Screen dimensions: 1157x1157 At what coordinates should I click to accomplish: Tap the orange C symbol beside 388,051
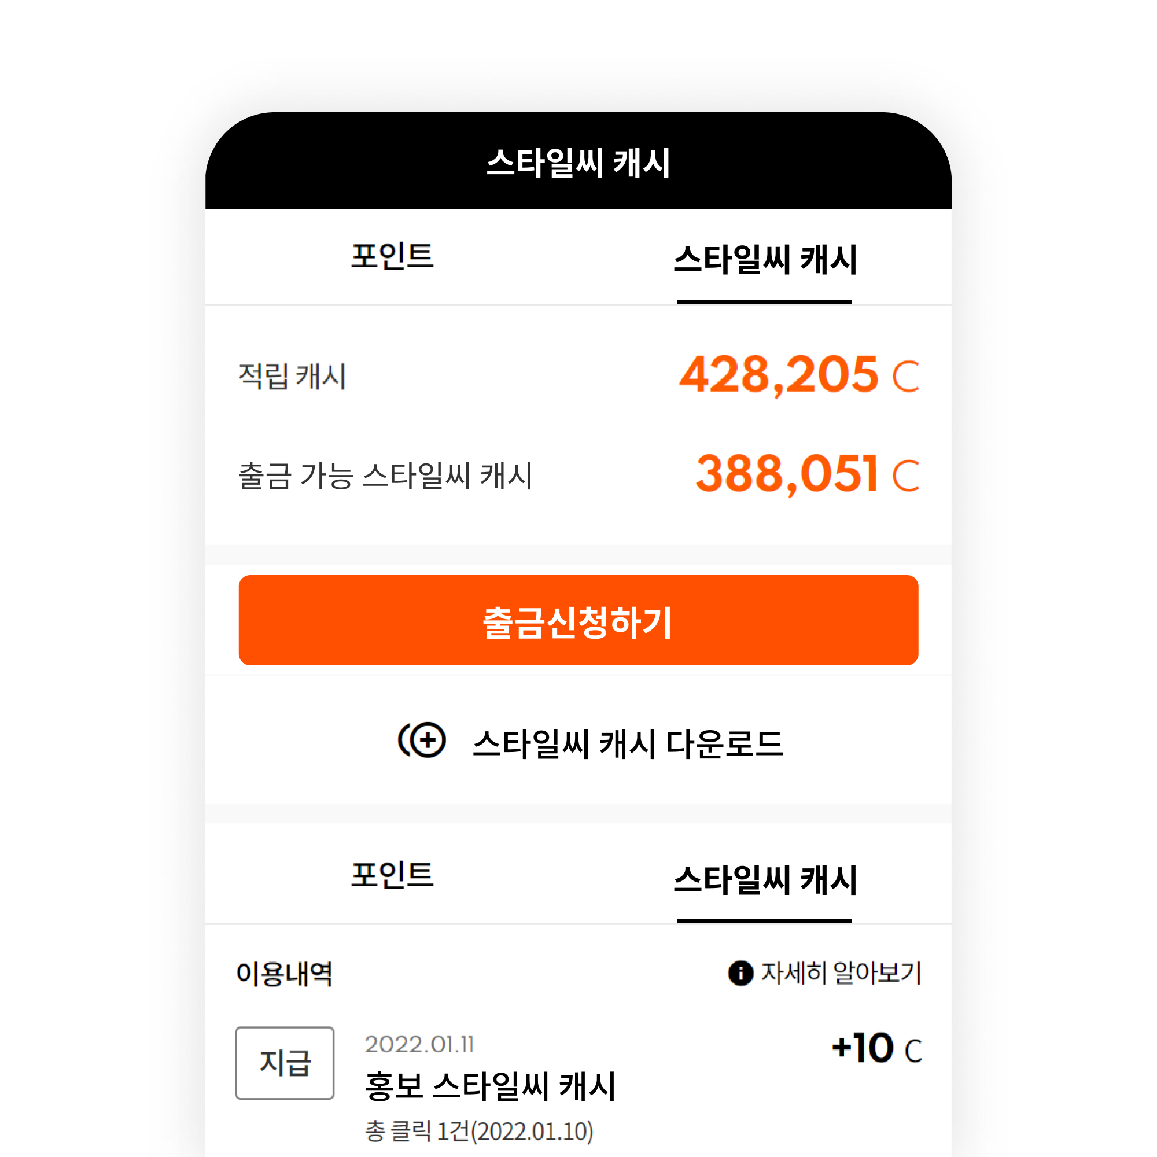[905, 476]
